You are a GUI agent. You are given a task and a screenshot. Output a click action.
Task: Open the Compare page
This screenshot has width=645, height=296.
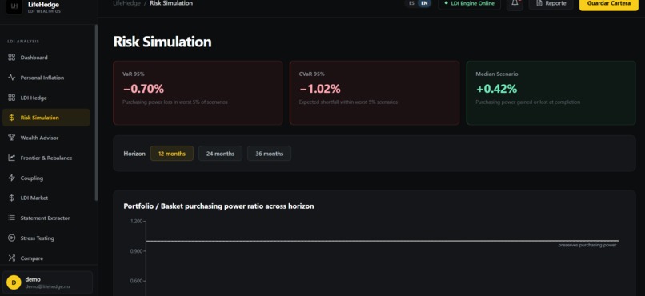point(46,258)
